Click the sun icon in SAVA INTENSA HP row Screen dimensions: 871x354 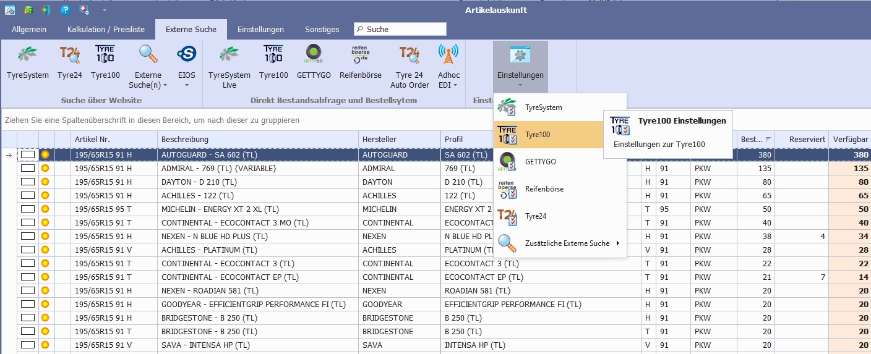tap(45, 345)
